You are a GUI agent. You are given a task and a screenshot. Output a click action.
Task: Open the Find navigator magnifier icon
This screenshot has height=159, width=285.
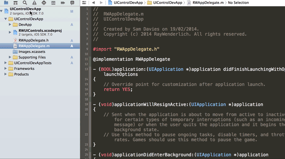point(25,3)
